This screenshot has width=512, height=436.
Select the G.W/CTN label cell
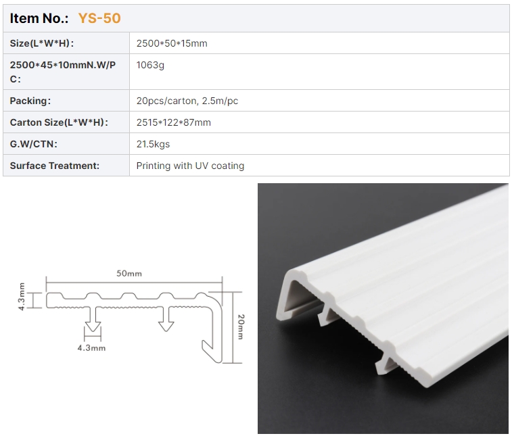(66, 144)
